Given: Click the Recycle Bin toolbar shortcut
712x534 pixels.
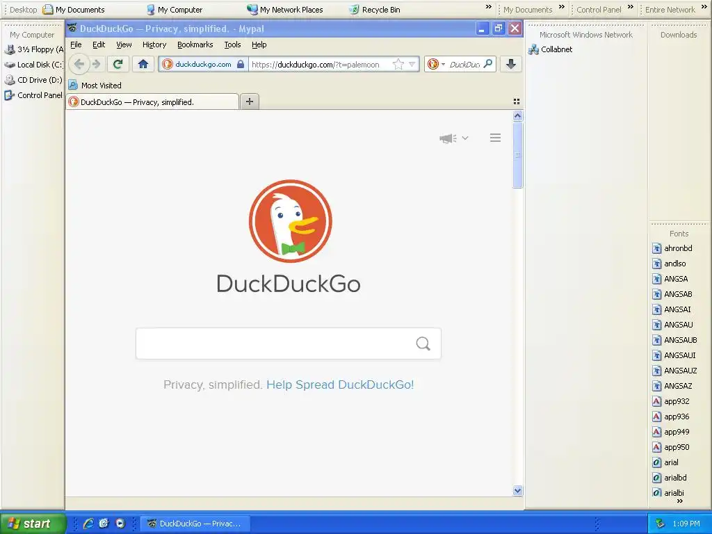Looking at the screenshot, I should click(x=375, y=10).
